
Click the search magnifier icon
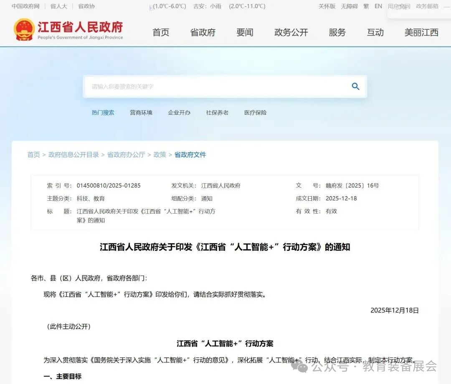tap(355, 86)
